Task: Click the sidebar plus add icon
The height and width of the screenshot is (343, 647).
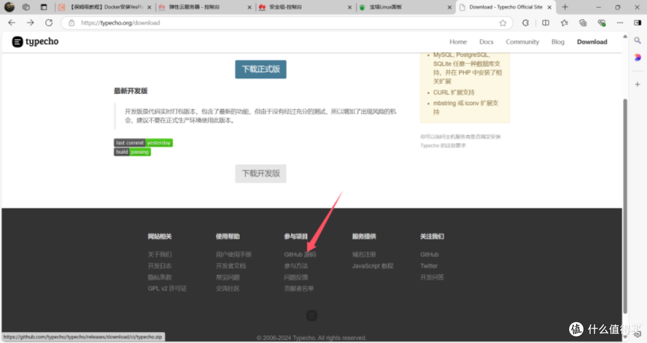Action: point(637,84)
